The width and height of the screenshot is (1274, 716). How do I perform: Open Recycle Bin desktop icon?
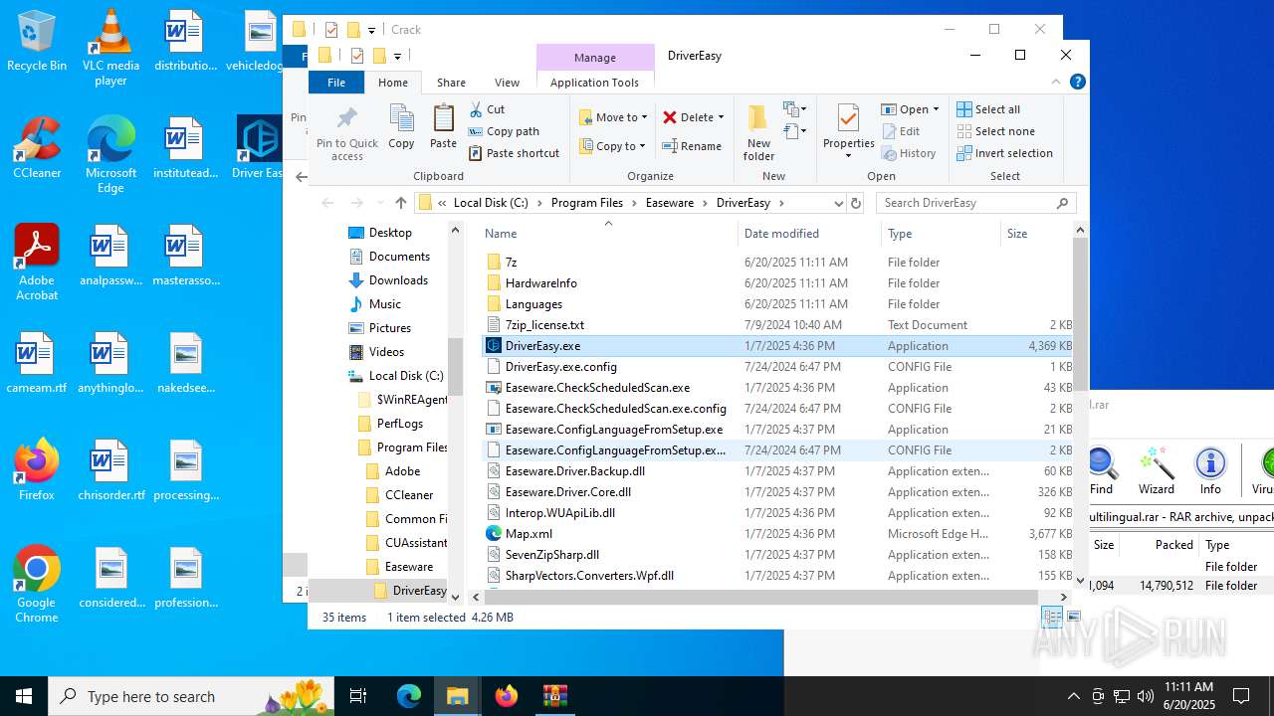(x=37, y=42)
